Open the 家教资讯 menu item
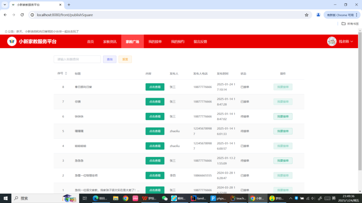The image size is (362, 203). click(x=110, y=42)
